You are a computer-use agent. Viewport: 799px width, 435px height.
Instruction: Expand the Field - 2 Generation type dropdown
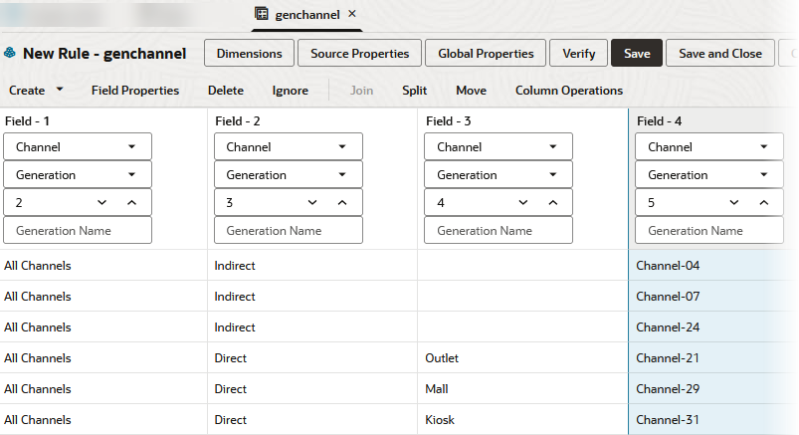click(342, 174)
